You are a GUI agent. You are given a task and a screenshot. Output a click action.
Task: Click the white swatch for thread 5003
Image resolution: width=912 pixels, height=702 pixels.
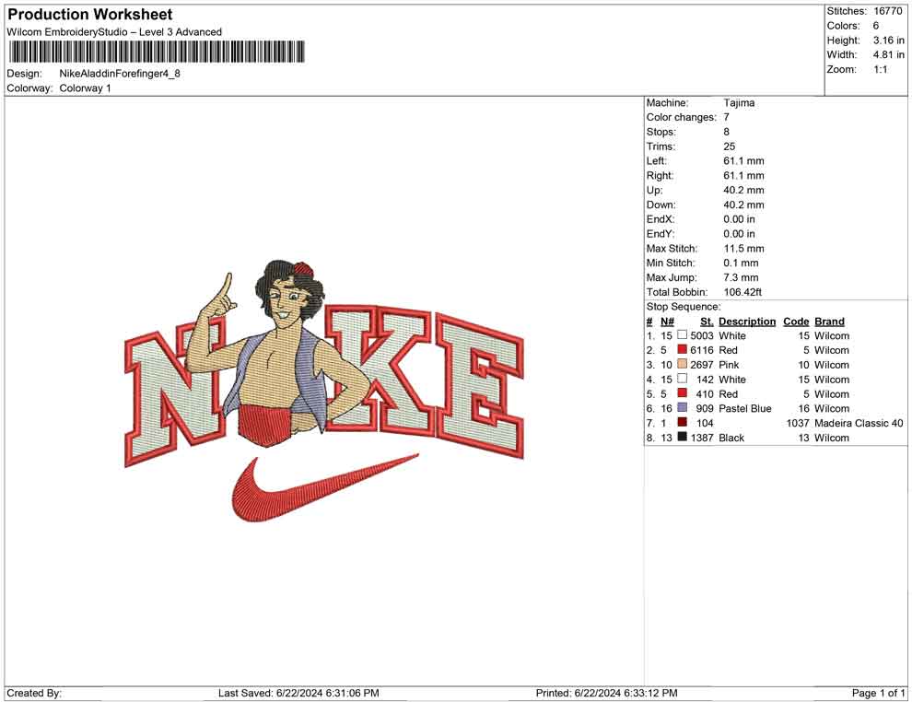(x=683, y=335)
